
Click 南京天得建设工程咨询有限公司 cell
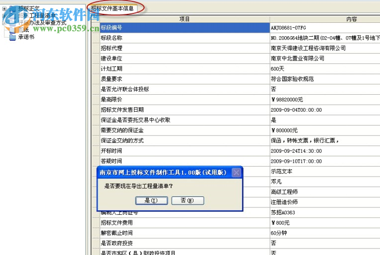pos(325,48)
